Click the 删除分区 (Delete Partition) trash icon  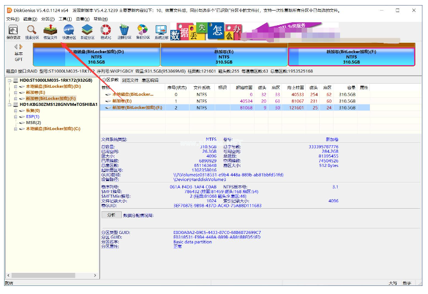click(124, 32)
